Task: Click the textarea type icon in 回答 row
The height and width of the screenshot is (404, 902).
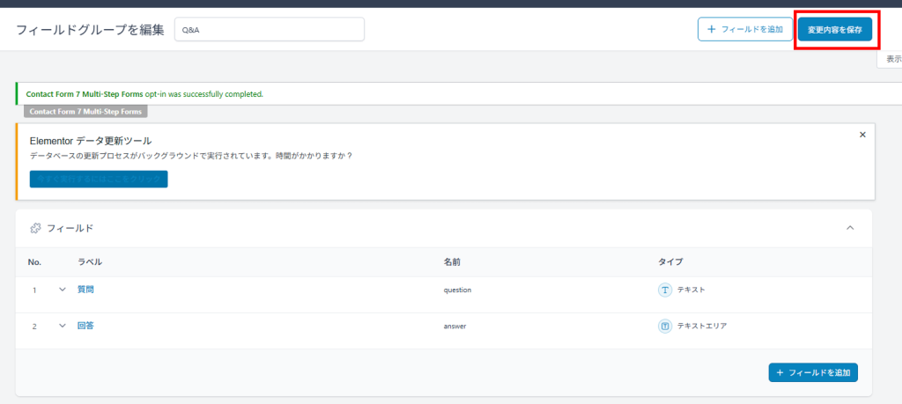Action: 665,326
